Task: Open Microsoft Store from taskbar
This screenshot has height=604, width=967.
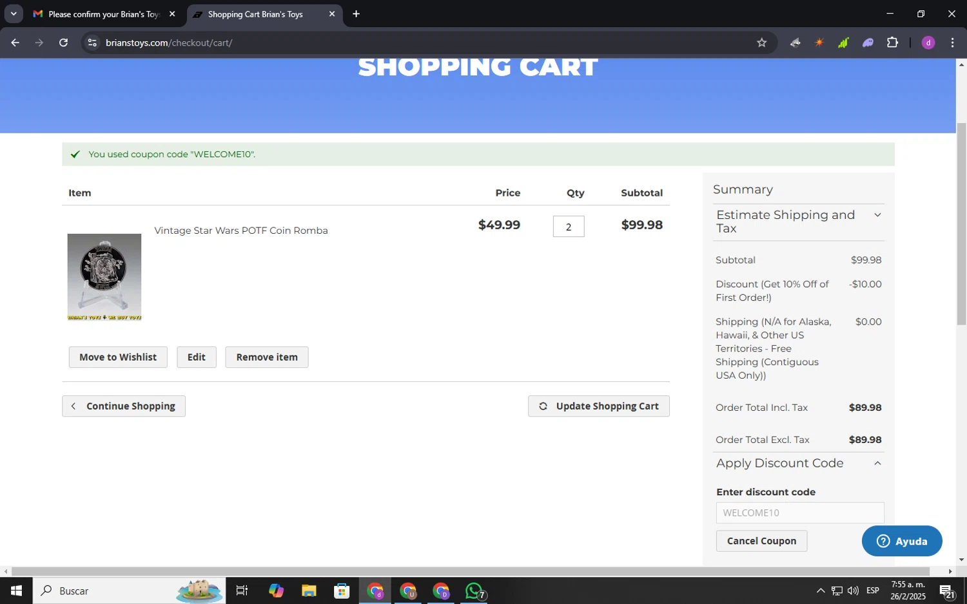Action: click(342, 590)
